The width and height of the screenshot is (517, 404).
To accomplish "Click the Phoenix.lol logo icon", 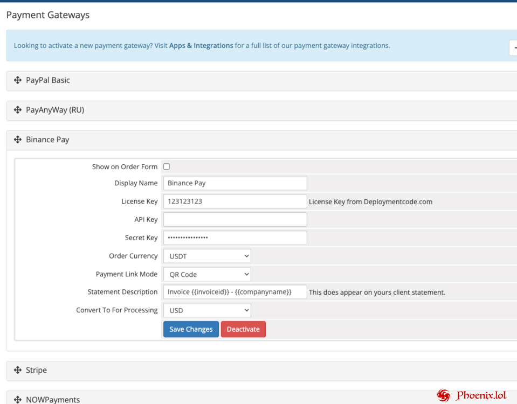I will 444,395.
